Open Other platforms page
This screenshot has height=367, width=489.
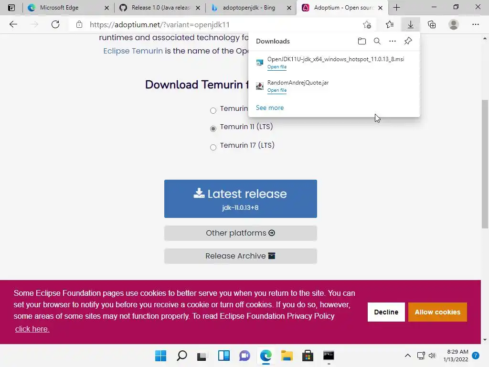(241, 233)
